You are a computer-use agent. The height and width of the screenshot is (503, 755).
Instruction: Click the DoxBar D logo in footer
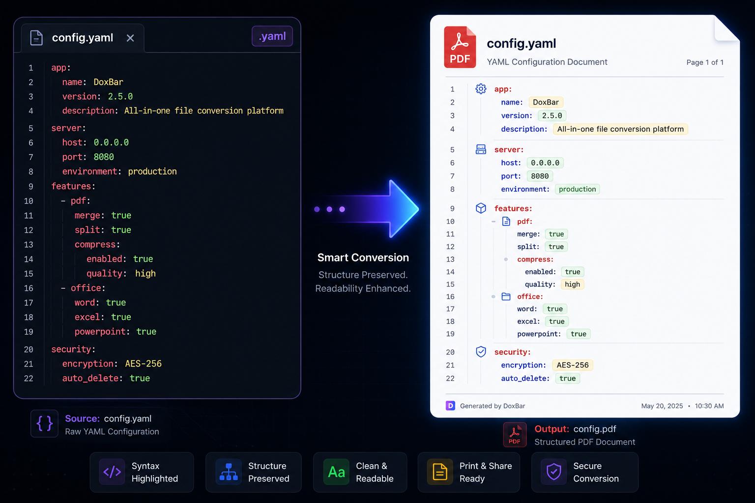click(x=450, y=406)
